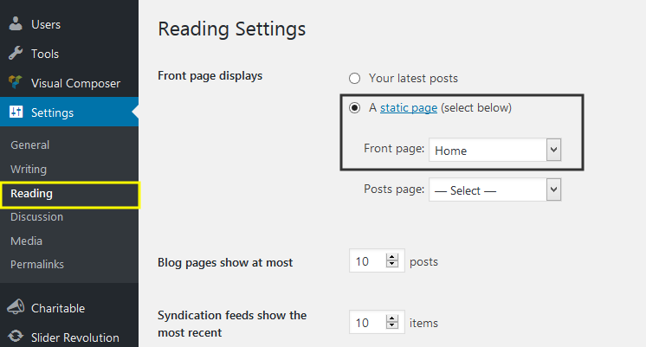Click the Slider Revolution refresh icon
The image size is (646, 347).
(x=16, y=337)
